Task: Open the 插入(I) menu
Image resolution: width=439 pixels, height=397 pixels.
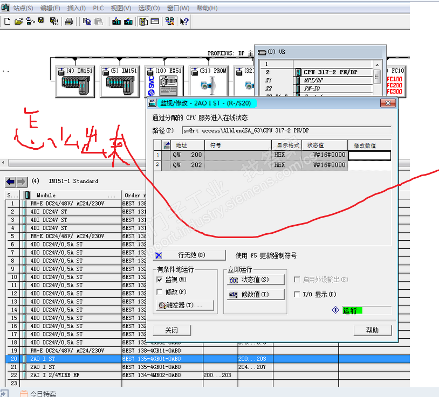Action: click(x=77, y=8)
